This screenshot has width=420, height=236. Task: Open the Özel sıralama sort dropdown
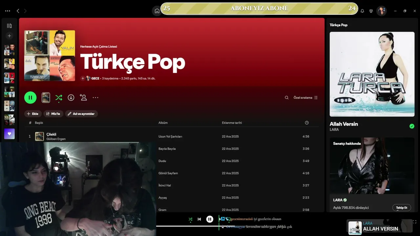(305, 97)
